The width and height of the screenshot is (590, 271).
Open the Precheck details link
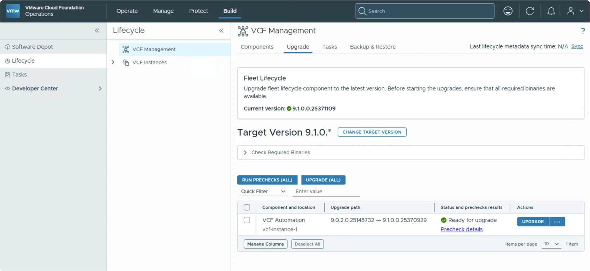462,229
